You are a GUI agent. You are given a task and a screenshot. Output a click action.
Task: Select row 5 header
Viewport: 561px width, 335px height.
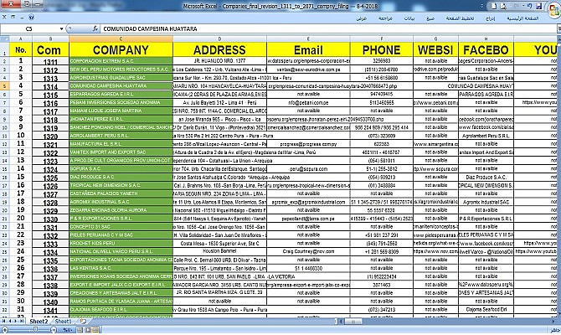click(x=4, y=86)
